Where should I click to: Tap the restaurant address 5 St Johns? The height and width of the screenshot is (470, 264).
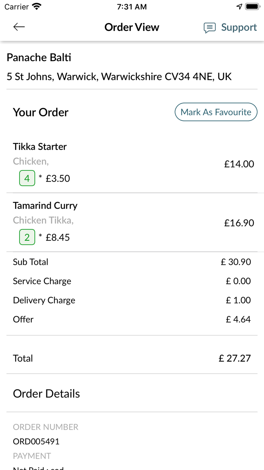(x=119, y=77)
